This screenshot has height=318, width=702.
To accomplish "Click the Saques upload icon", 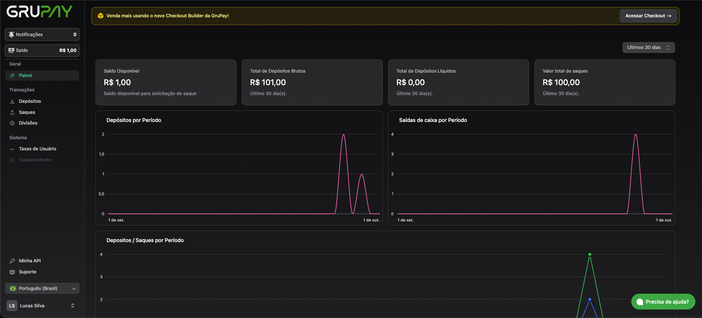I will 12,112.
